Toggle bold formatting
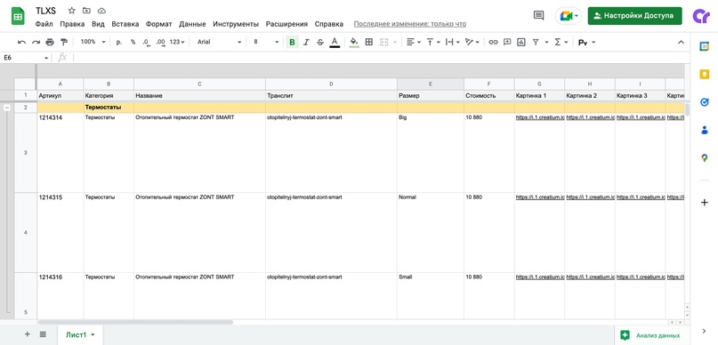Image resolution: width=718 pixels, height=345 pixels. pyautogui.click(x=292, y=42)
